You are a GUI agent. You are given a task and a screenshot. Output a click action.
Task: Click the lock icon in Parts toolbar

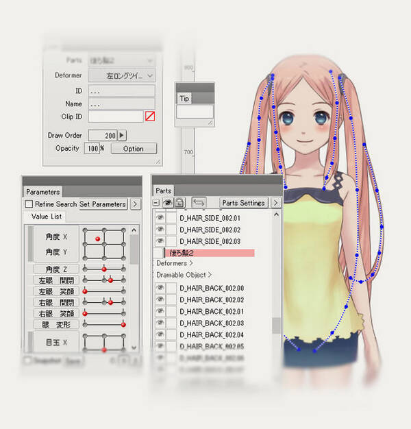(x=179, y=203)
